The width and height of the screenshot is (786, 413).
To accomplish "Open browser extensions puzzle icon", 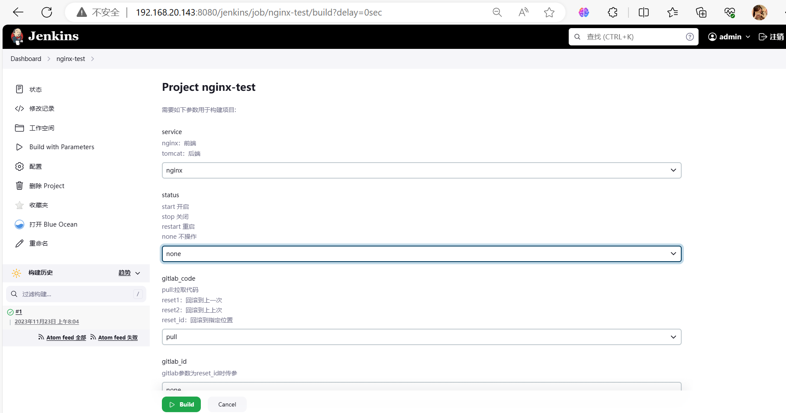I will click(x=612, y=13).
